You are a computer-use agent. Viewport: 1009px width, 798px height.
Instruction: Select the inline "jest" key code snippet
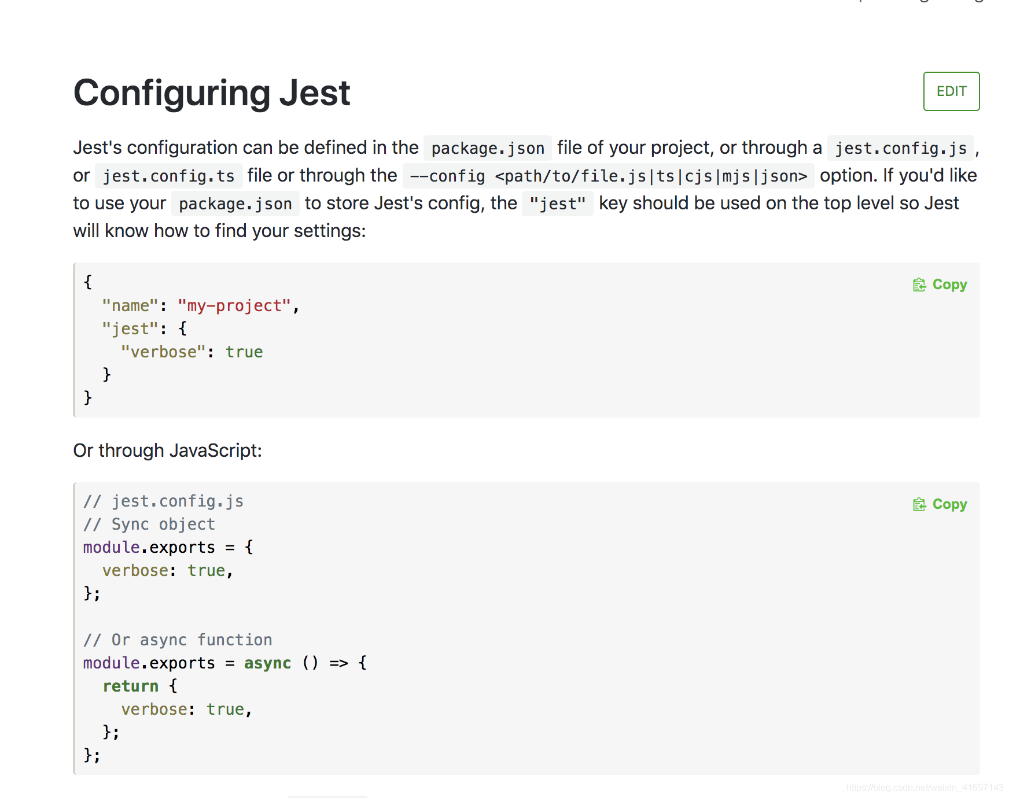tap(557, 203)
